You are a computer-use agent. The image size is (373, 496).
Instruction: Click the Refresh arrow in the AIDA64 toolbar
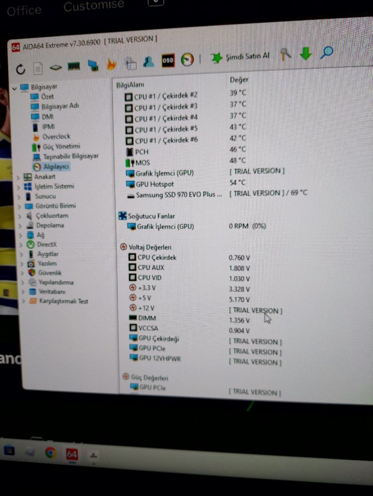click(x=21, y=69)
